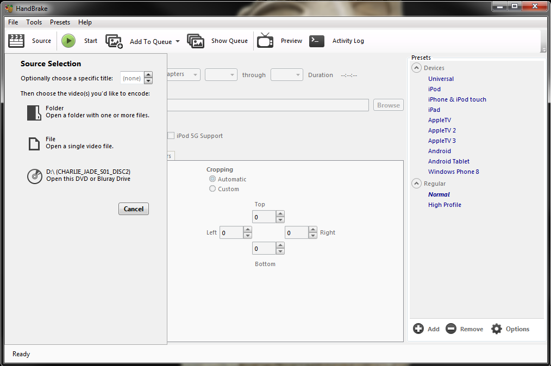Open the Add To Queue dropdown arrow
This screenshot has height=366, width=551.
click(x=178, y=42)
